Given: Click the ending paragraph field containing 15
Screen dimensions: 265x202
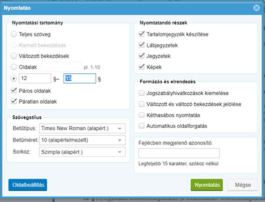Looking at the screenshot, I should [x=80, y=78].
